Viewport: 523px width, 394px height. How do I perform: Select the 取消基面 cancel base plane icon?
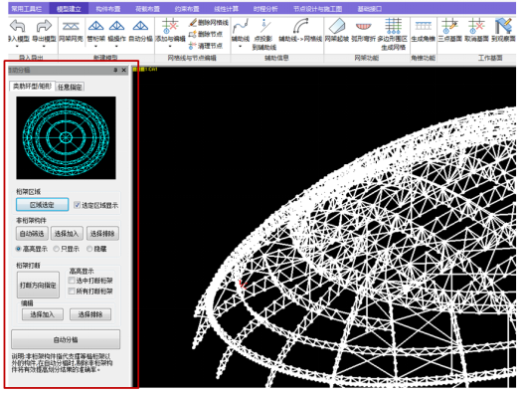pyautogui.click(x=476, y=26)
